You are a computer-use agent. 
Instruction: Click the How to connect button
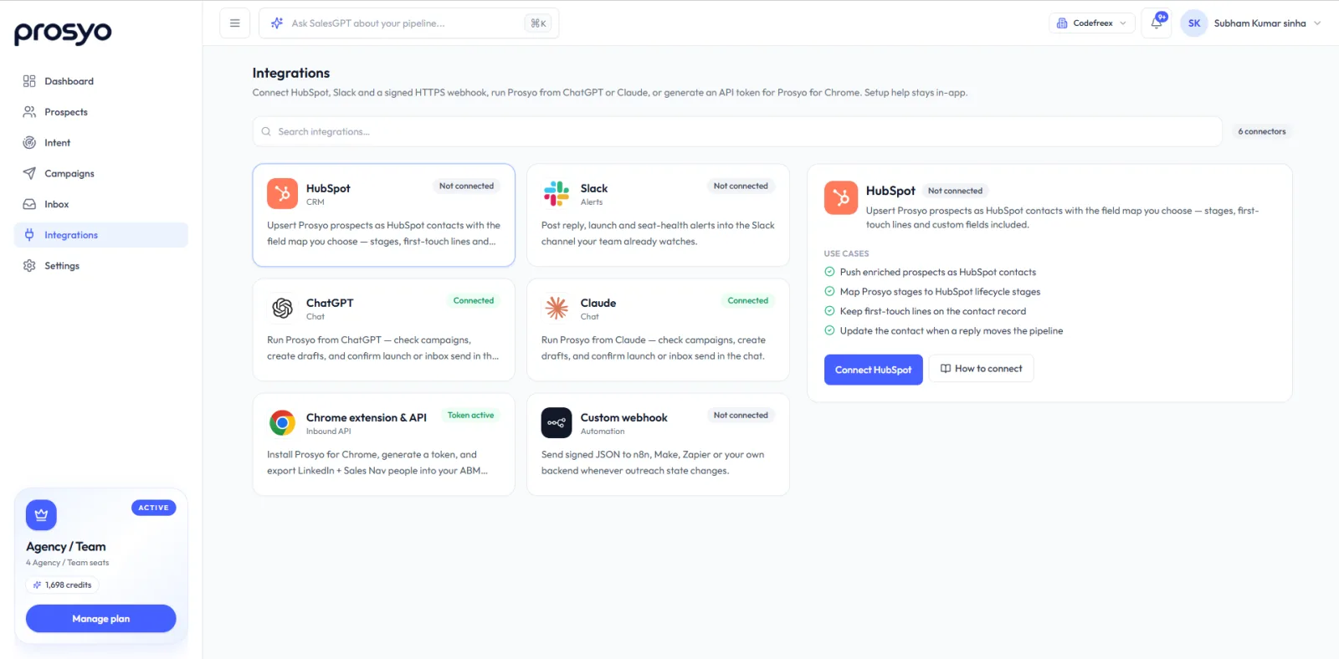pos(981,369)
